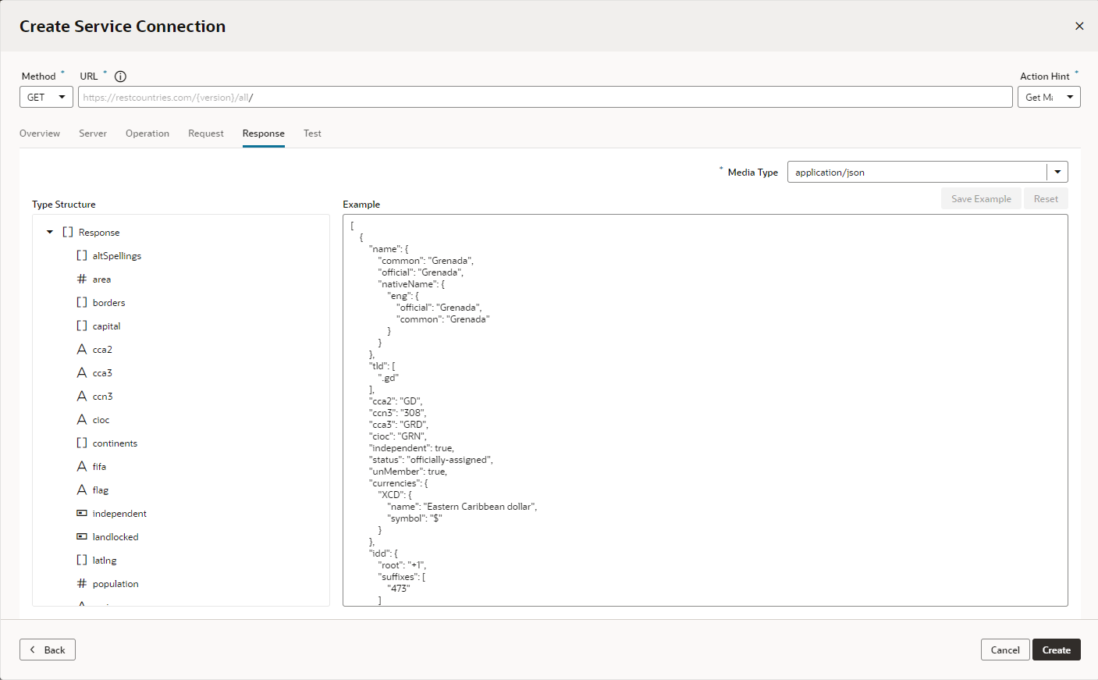Click the boolean icon next to landlocked
Screen dimensions: 1098x680
pyautogui.click(x=82, y=537)
